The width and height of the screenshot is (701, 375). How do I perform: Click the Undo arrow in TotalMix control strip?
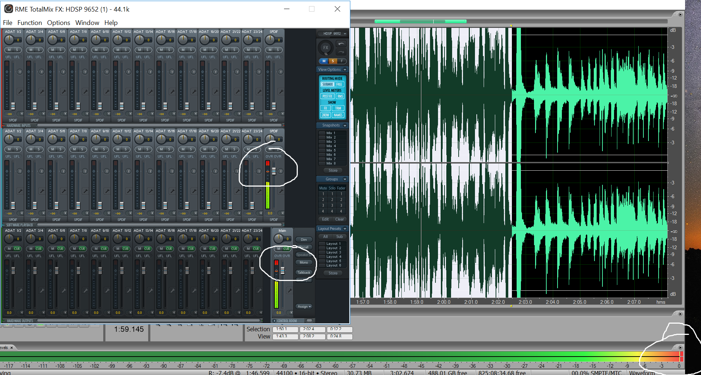(341, 44)
